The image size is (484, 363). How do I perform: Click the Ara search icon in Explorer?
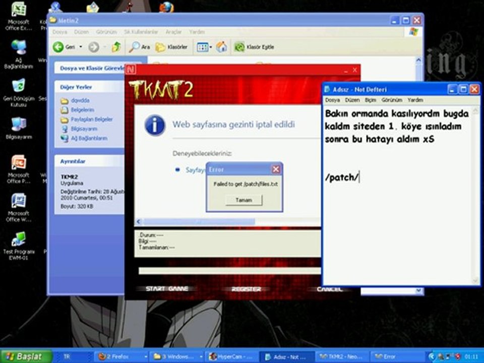coord(139,47)
